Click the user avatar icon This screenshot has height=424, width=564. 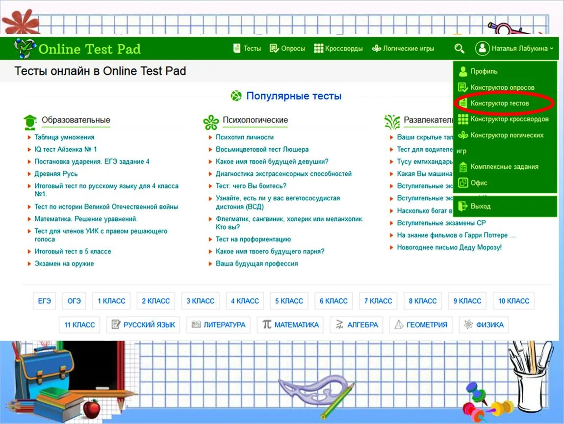click(x=482, y=48)
